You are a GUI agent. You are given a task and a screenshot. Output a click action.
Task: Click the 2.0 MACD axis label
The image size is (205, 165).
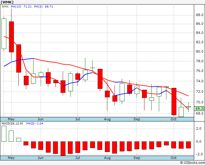[x=198, y=128]
